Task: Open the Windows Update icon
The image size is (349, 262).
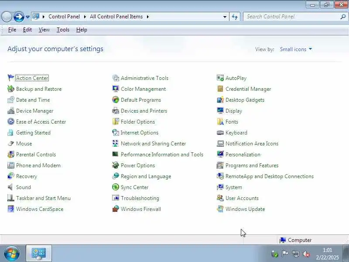Action: point(220,209)
